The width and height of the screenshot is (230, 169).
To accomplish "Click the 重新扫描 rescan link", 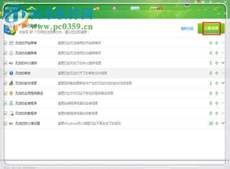I will pos(187,29).
